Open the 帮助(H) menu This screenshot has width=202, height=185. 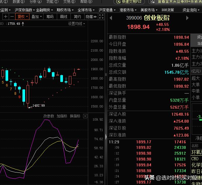[x=86, y=2]
